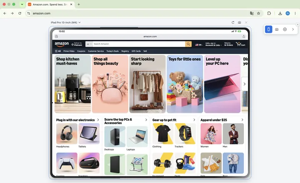Expand Apparel under $25 arrow
This screenshot has width=300, height=183.
coord(242,120)
